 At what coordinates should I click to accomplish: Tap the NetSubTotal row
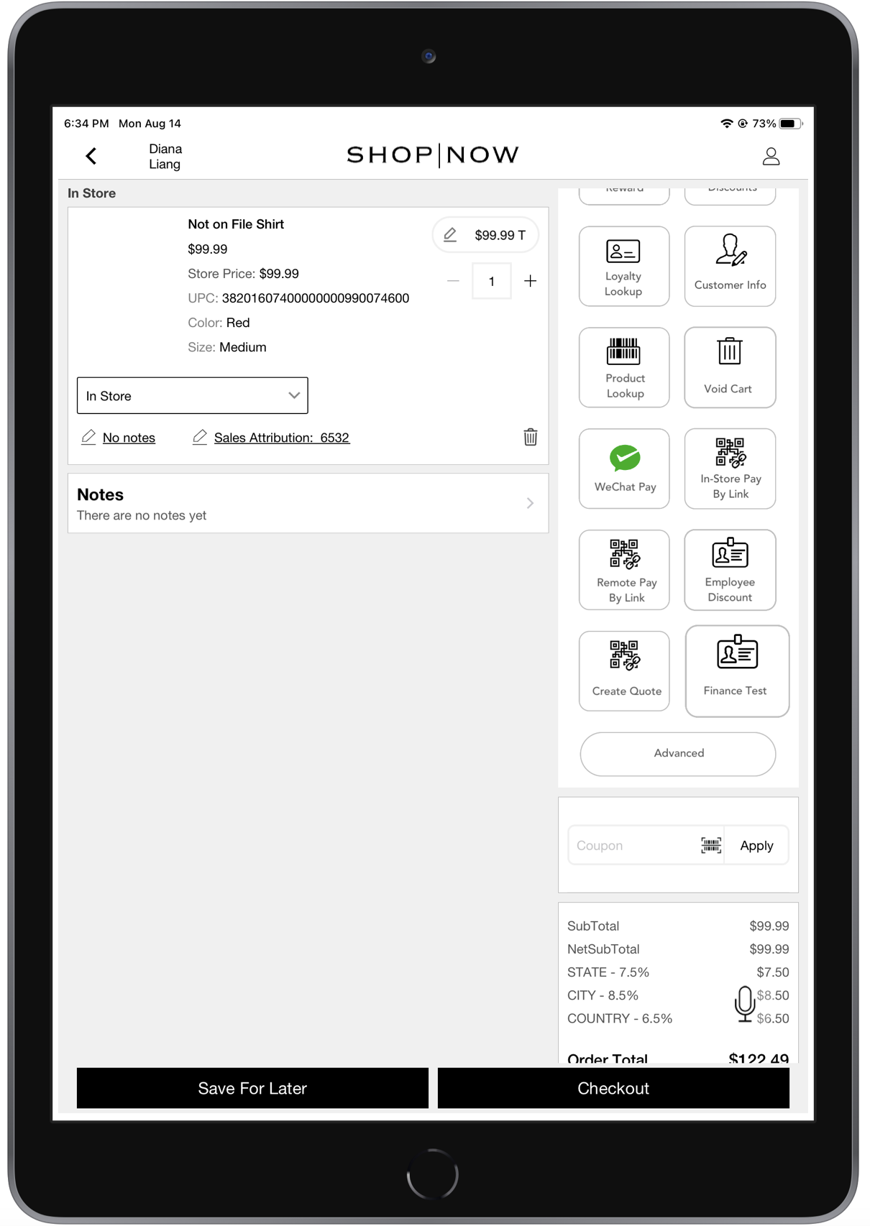click(678, 949)
